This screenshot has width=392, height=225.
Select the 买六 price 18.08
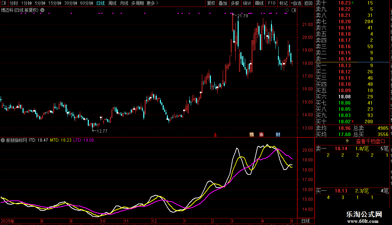[344, 97]
